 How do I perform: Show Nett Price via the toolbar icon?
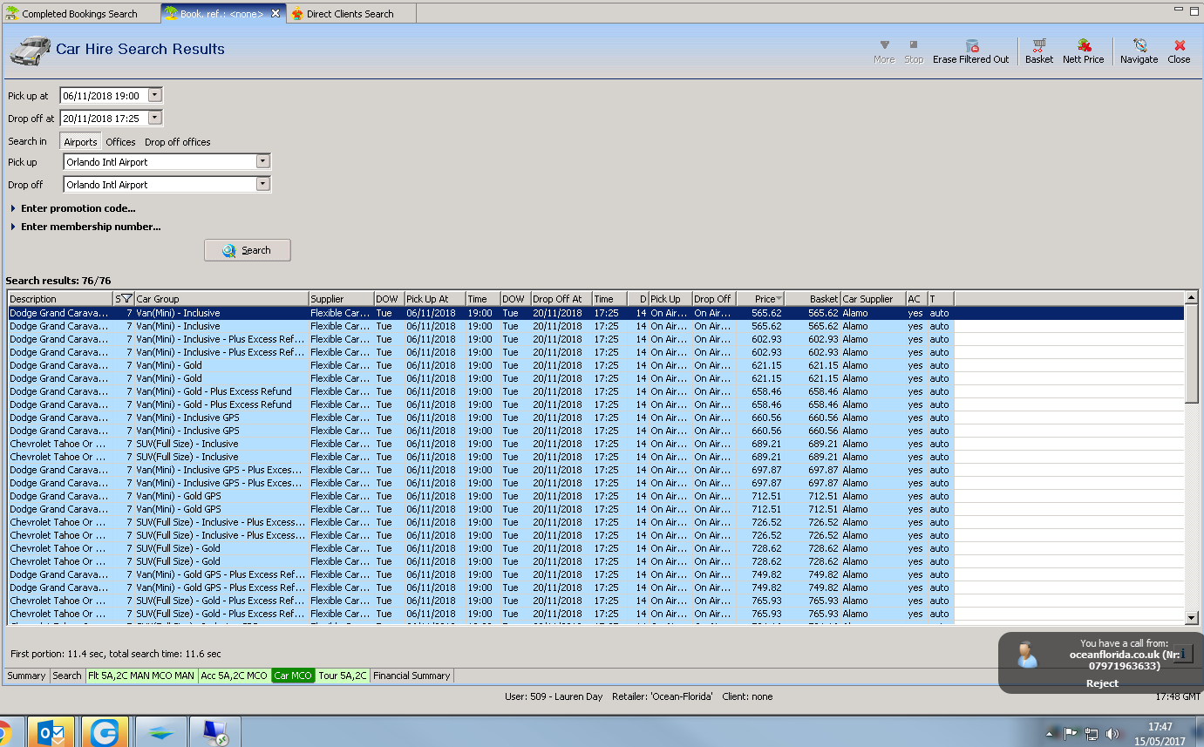(x=1084, y=51)
